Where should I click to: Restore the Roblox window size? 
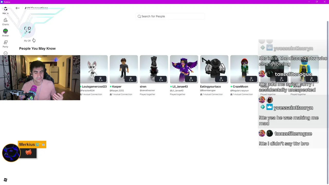(x=317, y=2)
